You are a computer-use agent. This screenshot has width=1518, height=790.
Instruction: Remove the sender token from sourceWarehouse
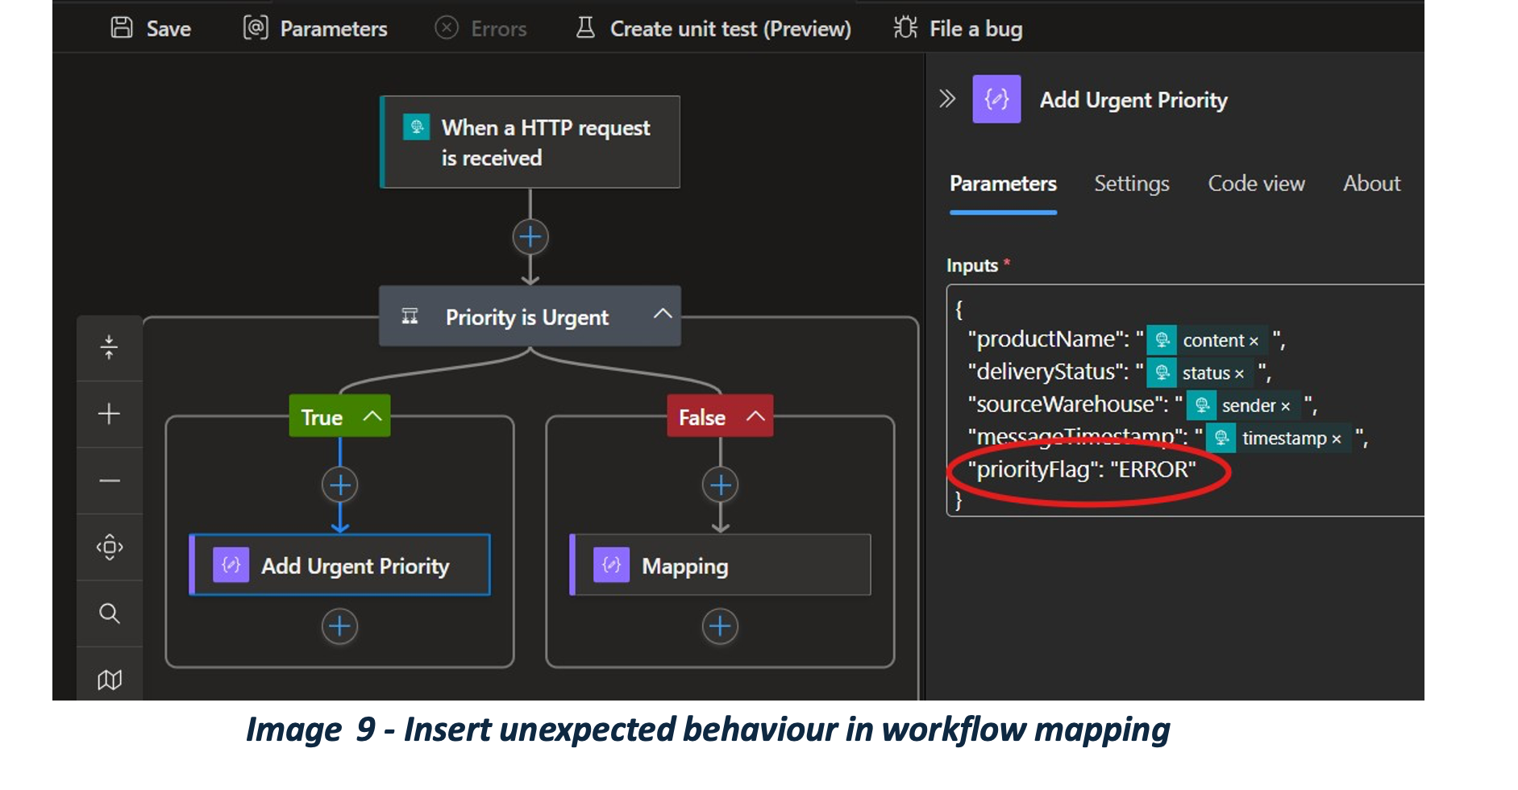tap(1285, 405)
